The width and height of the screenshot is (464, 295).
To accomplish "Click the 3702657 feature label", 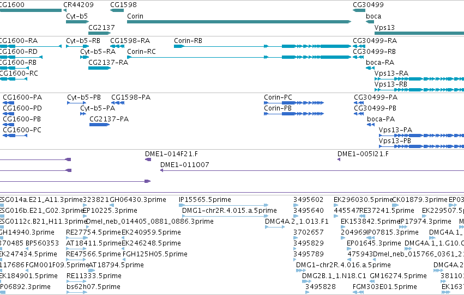I will pos(309,233).
